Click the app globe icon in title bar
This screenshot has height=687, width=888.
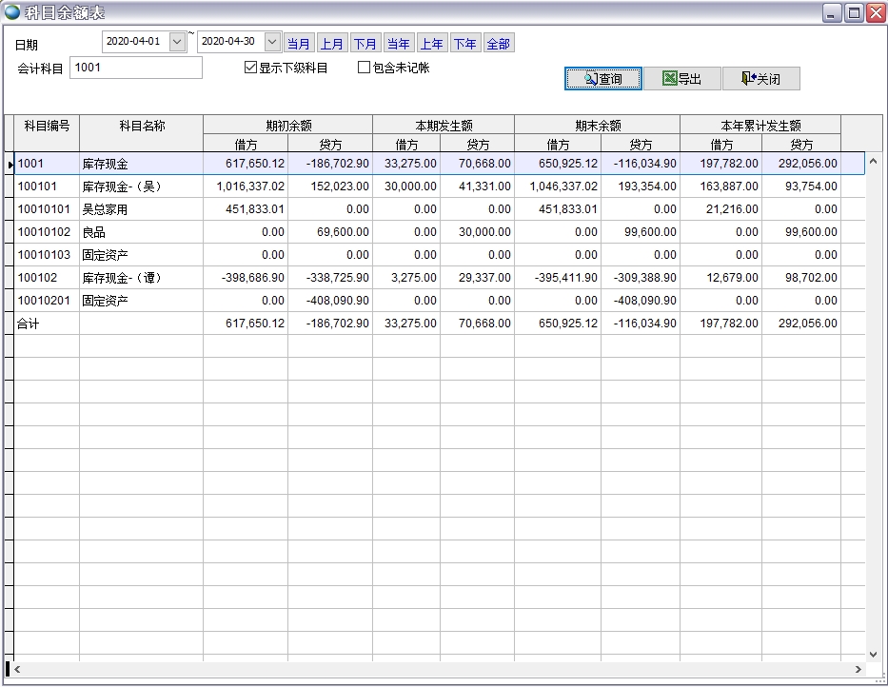click(x=12, y=12)
